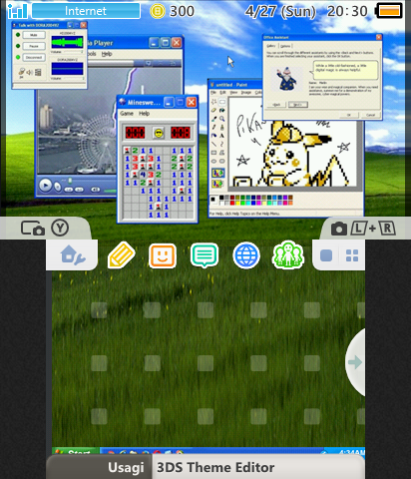Click the Internet status label at top

86,11
